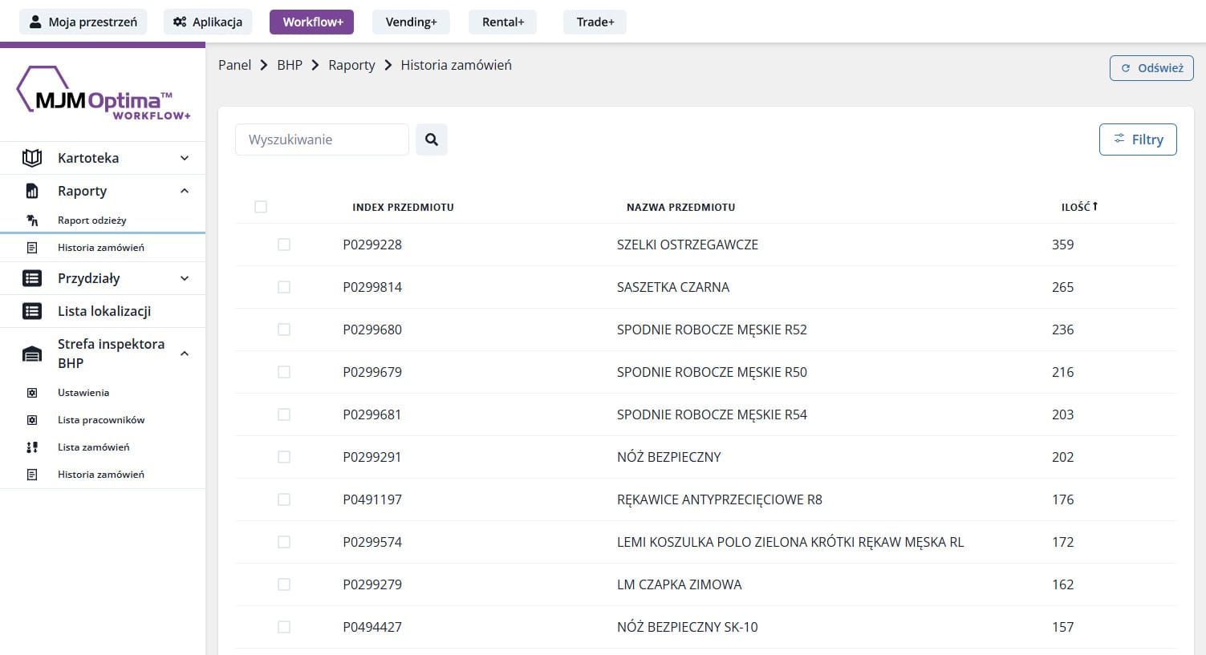Click the Lista zamówień icon in sidebar
Image resolution: width=1206 pixels, height=655 pixels.
point(32,447)
